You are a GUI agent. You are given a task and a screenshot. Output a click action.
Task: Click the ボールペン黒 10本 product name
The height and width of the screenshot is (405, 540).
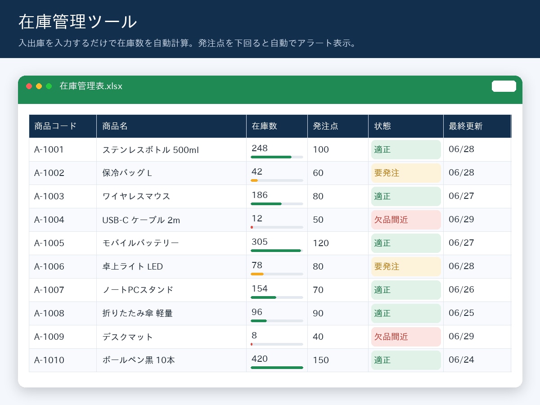point(139,360)
